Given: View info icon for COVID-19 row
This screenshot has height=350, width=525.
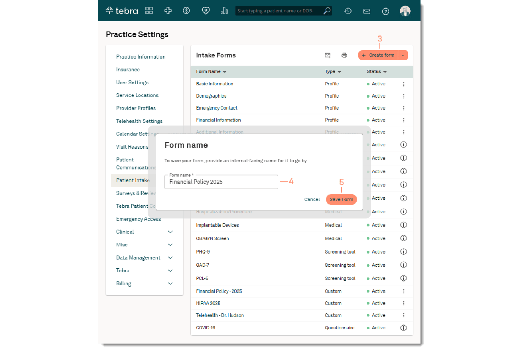Looking at the screenshot, I should click(x=403, y=328).
